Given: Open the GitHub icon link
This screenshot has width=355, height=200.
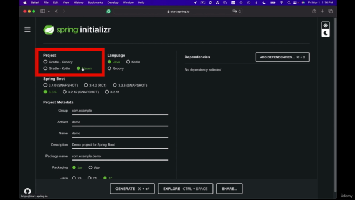Looking at the screenshot, I should click(x=27, y=191).
